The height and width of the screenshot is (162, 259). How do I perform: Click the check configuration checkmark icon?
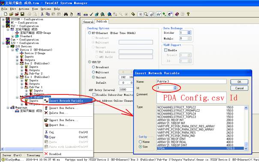click(91, 15)
